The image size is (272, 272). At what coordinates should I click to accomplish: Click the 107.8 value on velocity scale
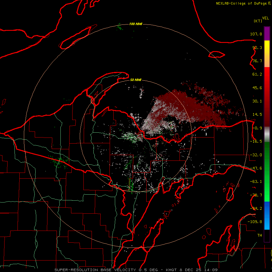[x=256, y=34]
